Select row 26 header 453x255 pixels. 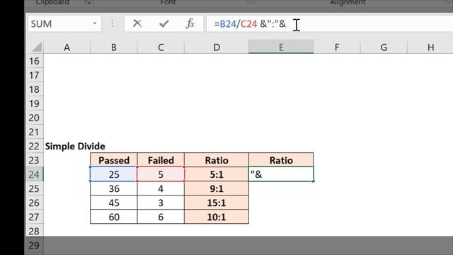click(35, 203)
